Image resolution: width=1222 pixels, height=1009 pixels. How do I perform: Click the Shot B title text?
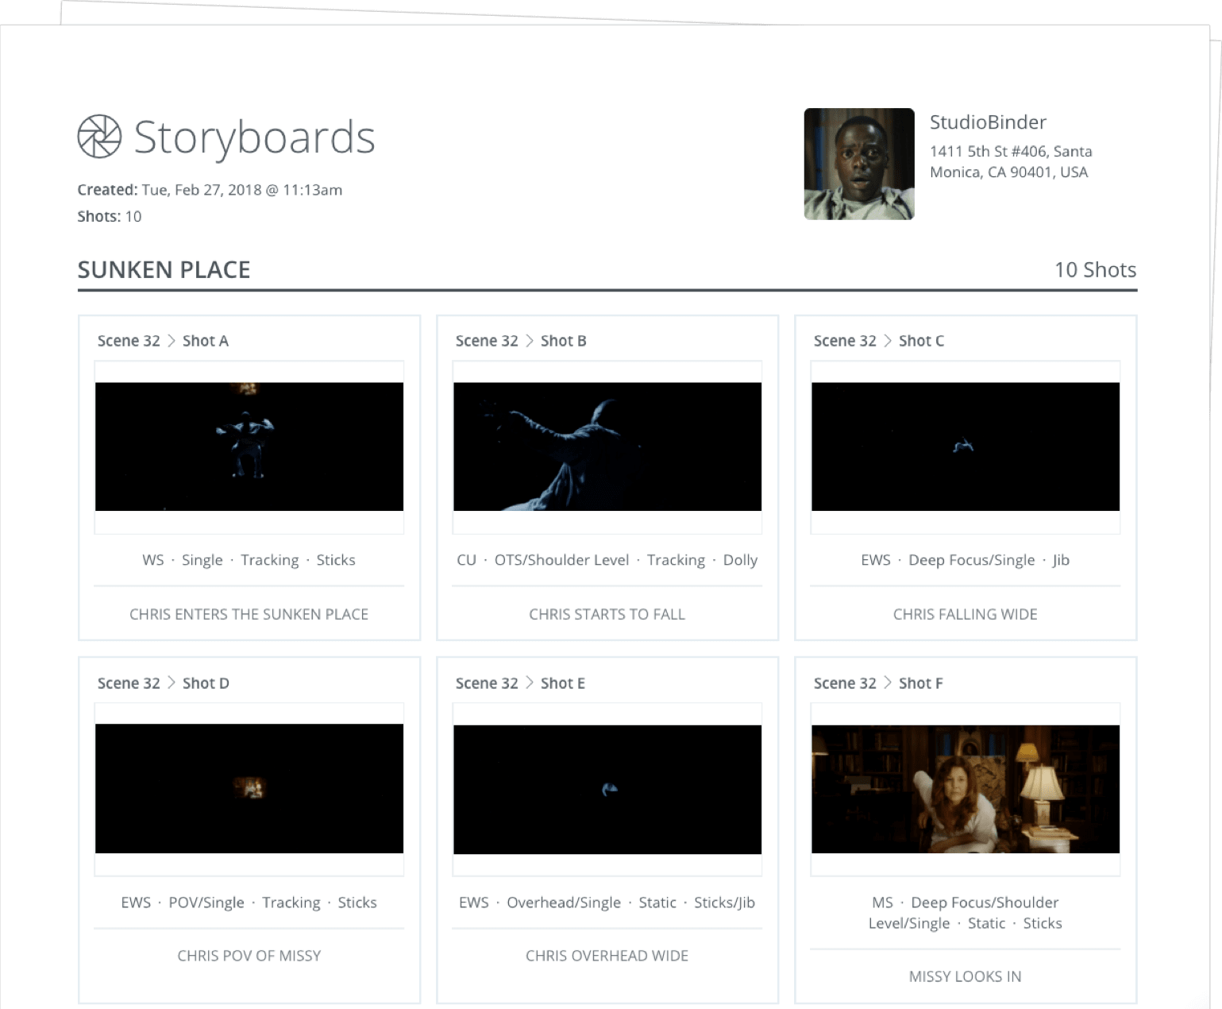tap(564, 341)
